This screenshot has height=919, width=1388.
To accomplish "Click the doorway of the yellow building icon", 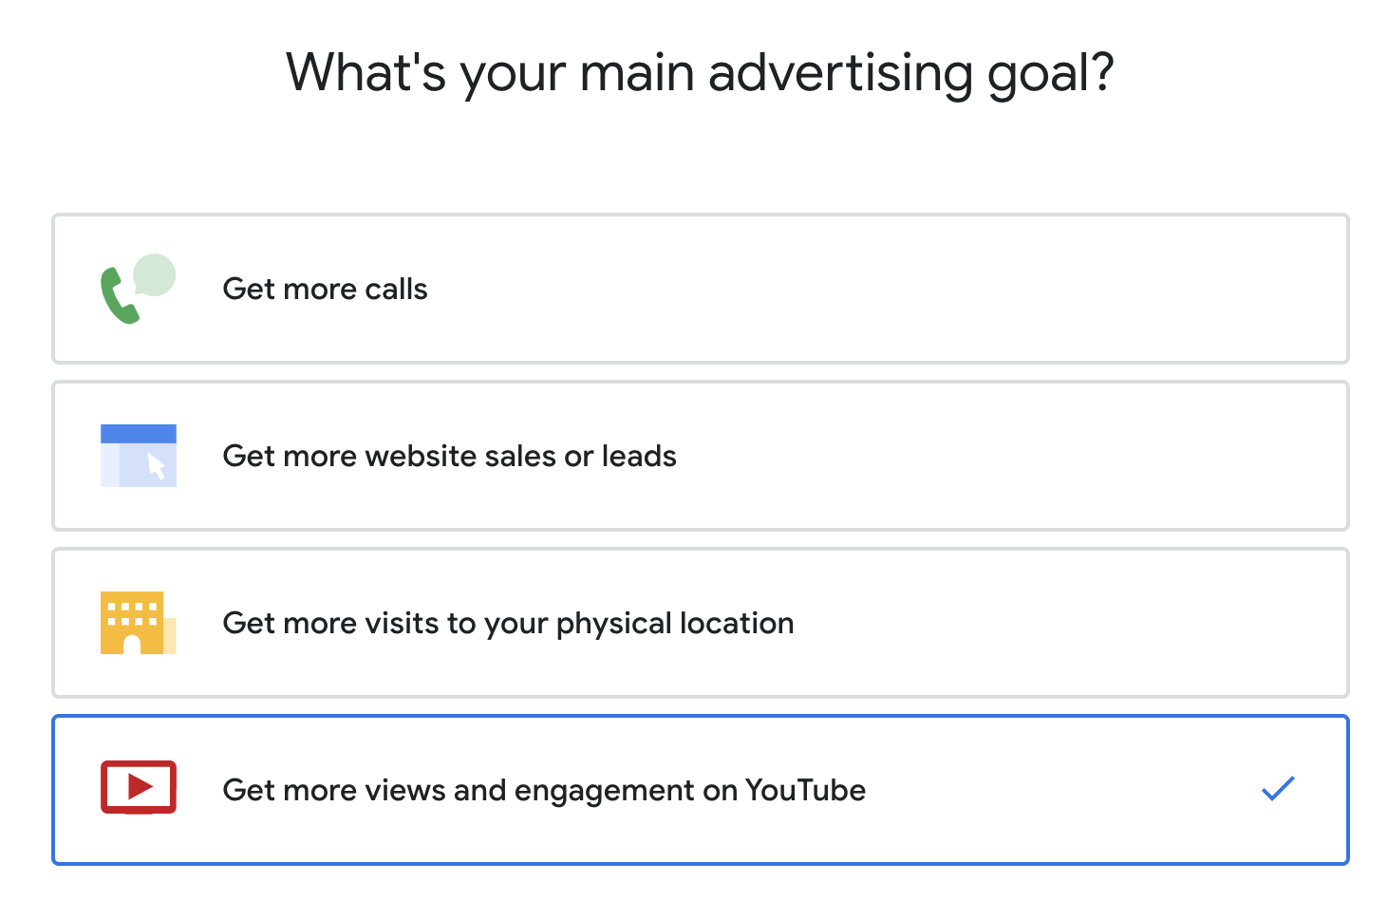I will [x=132, y=646].
